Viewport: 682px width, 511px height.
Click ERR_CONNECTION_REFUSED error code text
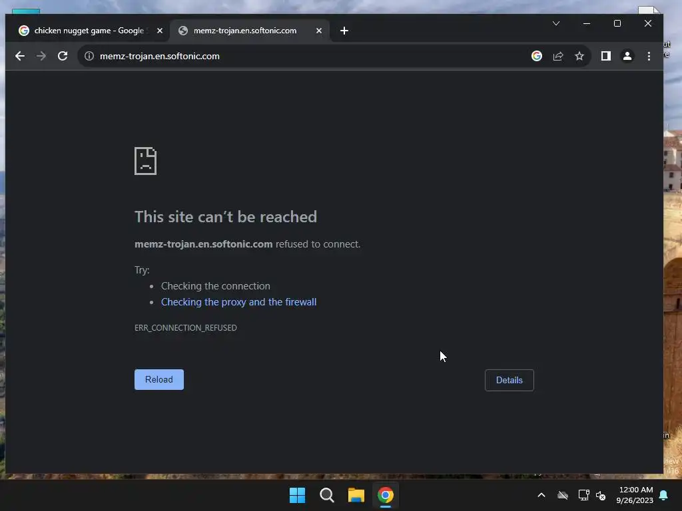[186, 327]
